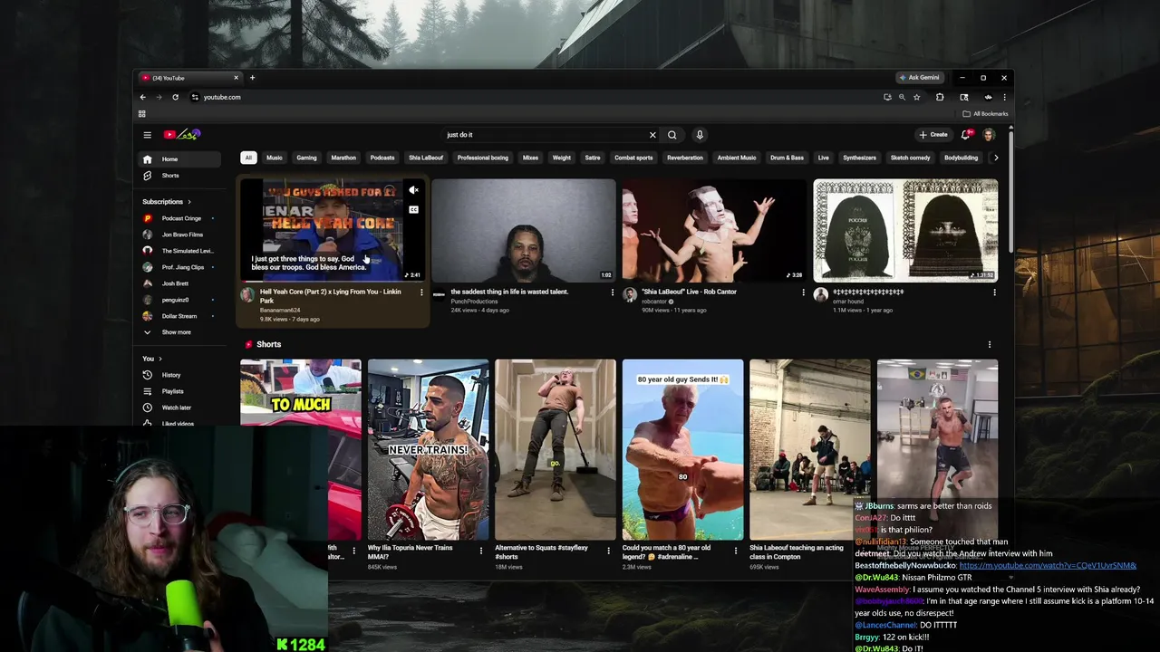The image size is (1160, 652).
Task: Close the YouTube browser tab
Action: [236, 78]
